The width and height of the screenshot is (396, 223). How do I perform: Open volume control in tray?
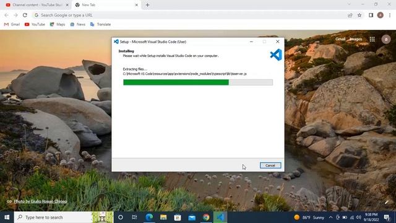[x=359, y=217]
